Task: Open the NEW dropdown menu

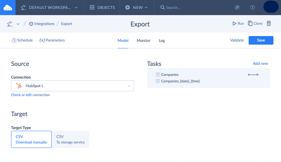Action: pos(137,8)
